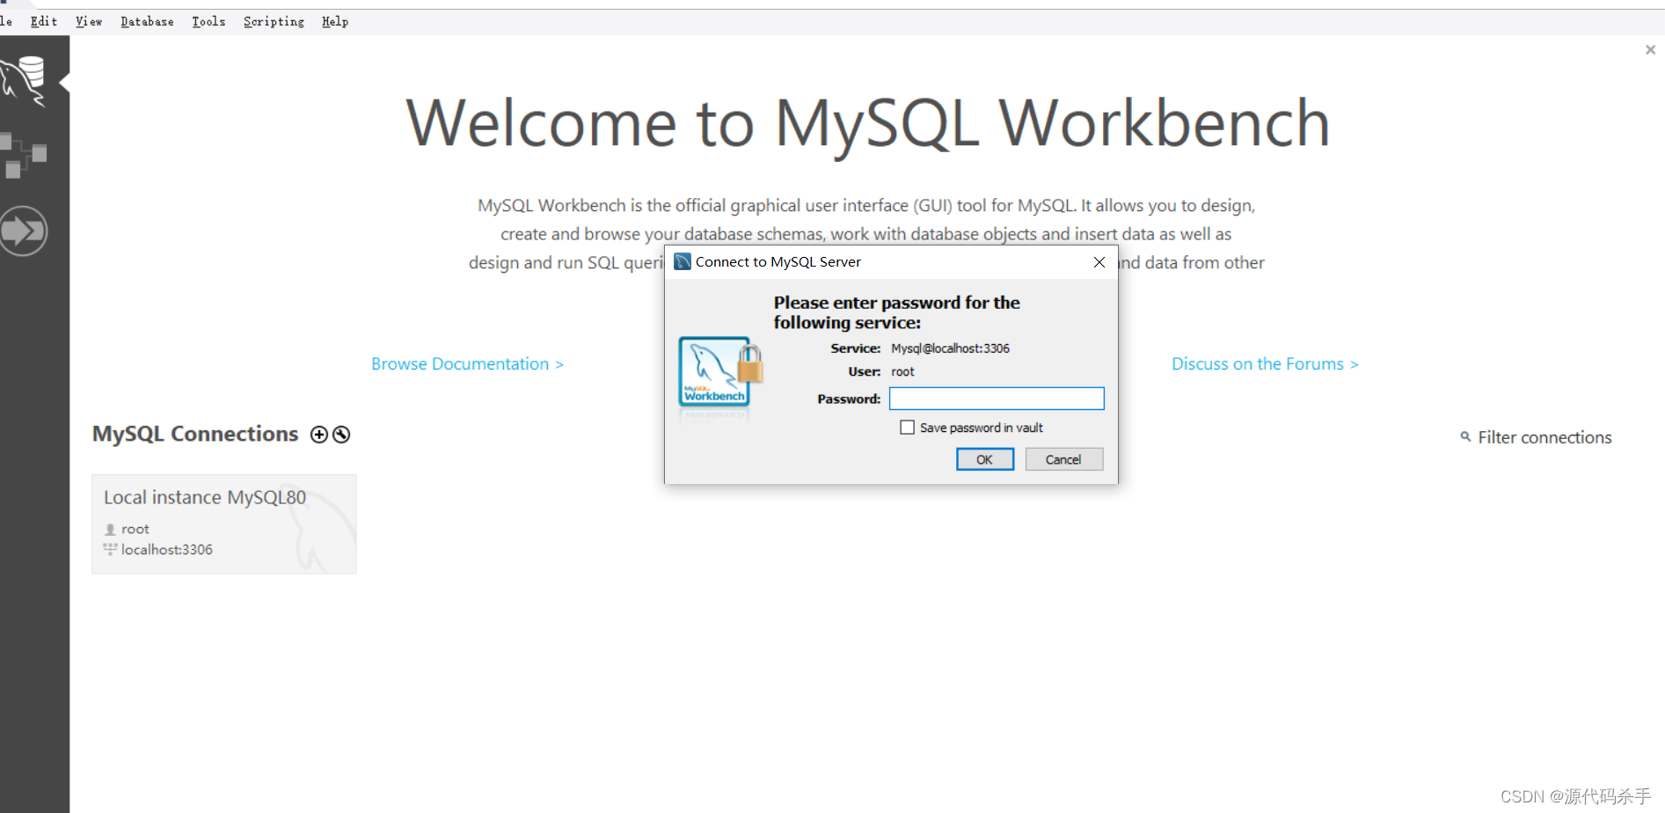Enable Save password in vault
The image size is (1665, 813).
click(x=907, y=427)
